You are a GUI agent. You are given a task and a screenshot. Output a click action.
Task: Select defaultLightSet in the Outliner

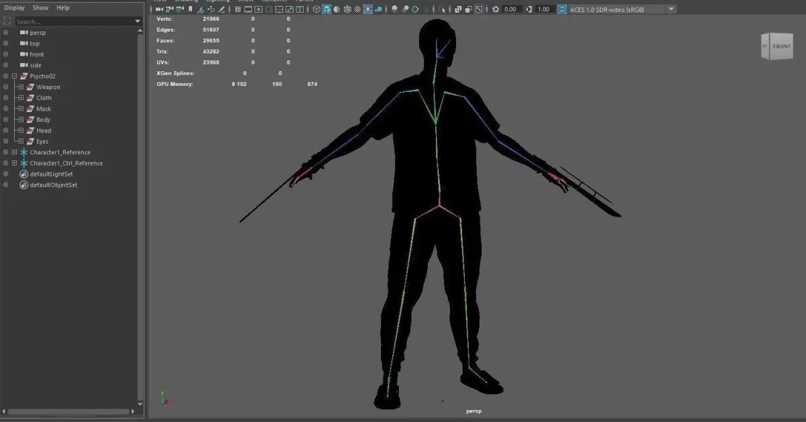pyautogui.click(x=51, y=174)
